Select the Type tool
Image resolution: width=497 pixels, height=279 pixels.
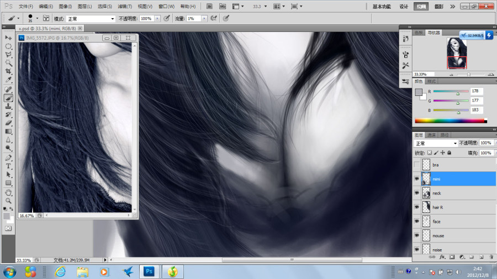tap(8, 166)
